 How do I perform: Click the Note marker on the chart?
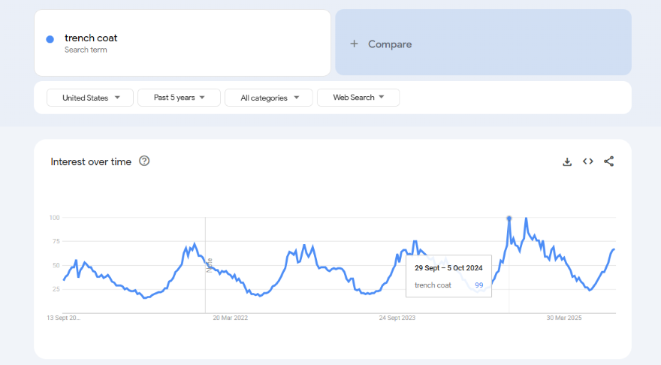point(209,265)
